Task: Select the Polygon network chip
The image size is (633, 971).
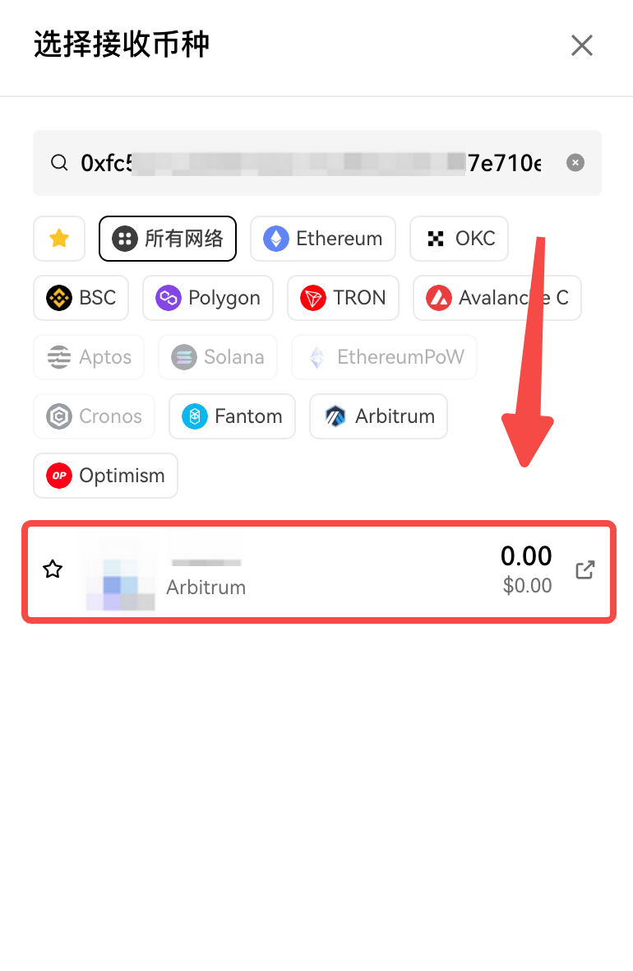Action: pos(208,298)
